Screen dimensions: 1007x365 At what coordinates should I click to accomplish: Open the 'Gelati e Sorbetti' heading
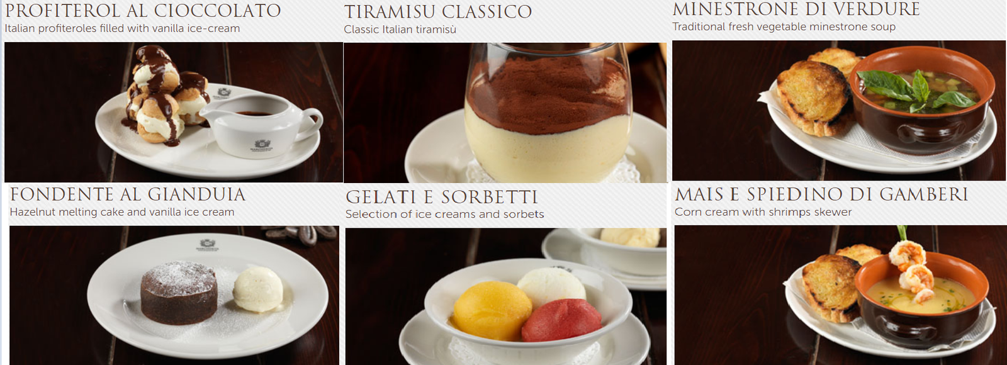442,197
